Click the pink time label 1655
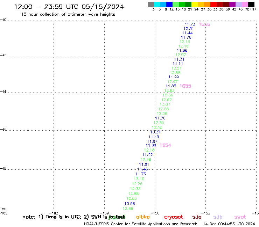Viewport: 259px width, 227px height. (185, 86)
